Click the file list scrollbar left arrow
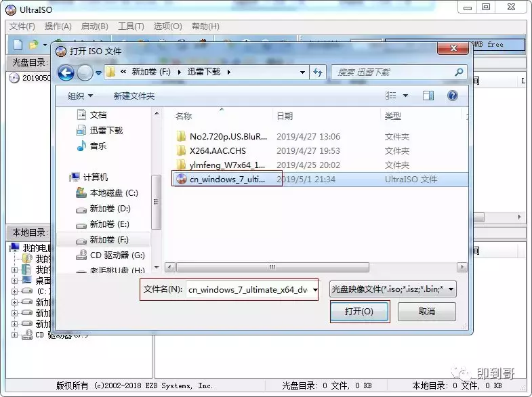The width and height of the screenshot is (532, 397). (169, 267)
